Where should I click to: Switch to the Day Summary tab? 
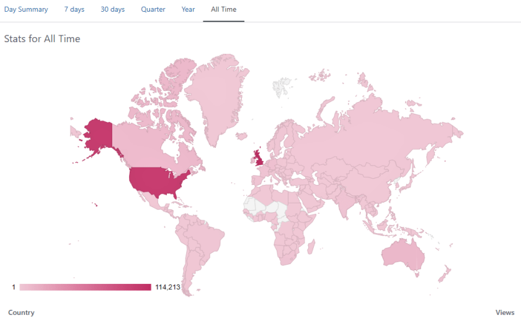click(x=26, y=10)
